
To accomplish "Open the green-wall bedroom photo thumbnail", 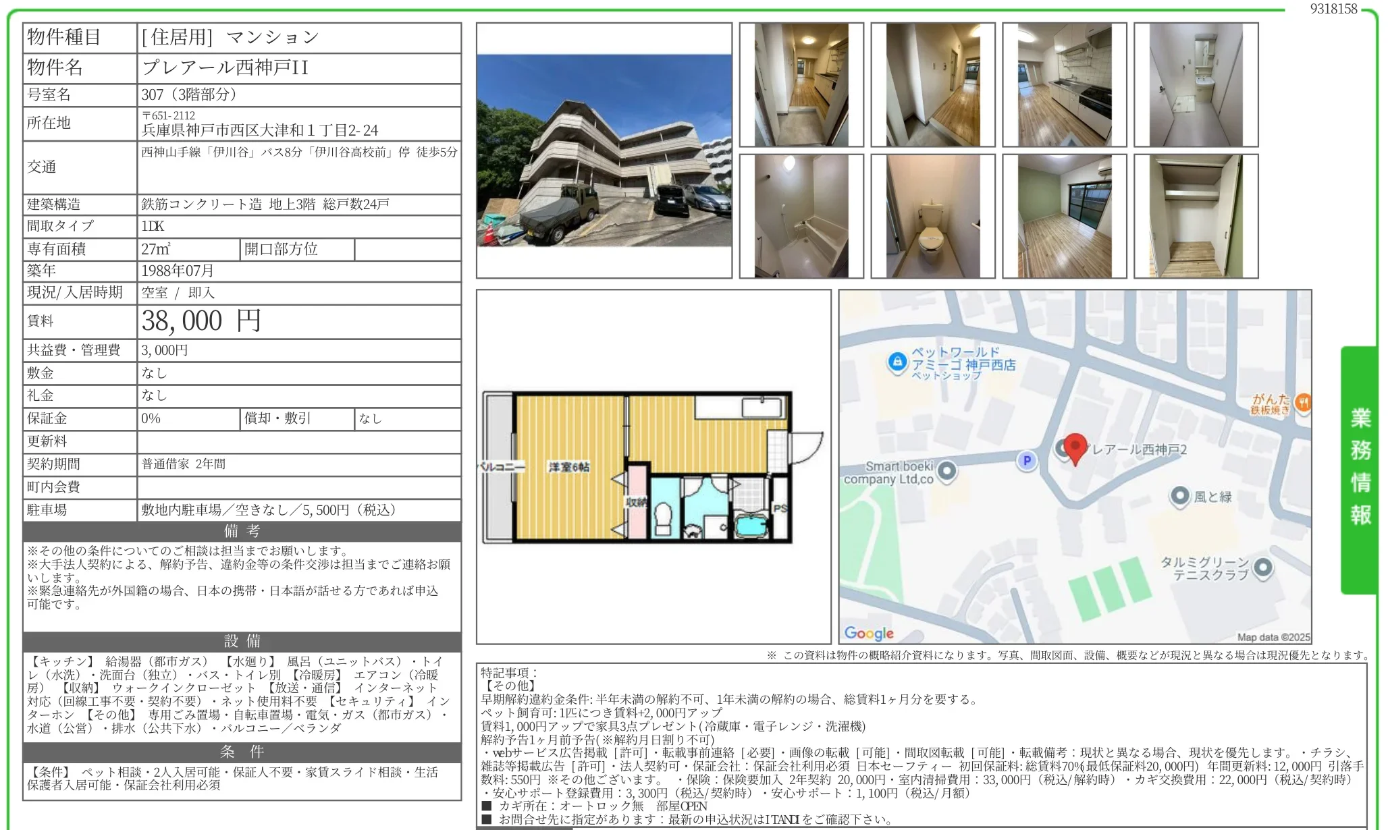I will point(1064,217).
